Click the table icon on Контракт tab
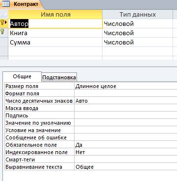177x181 pixels. tap(6, 4)
